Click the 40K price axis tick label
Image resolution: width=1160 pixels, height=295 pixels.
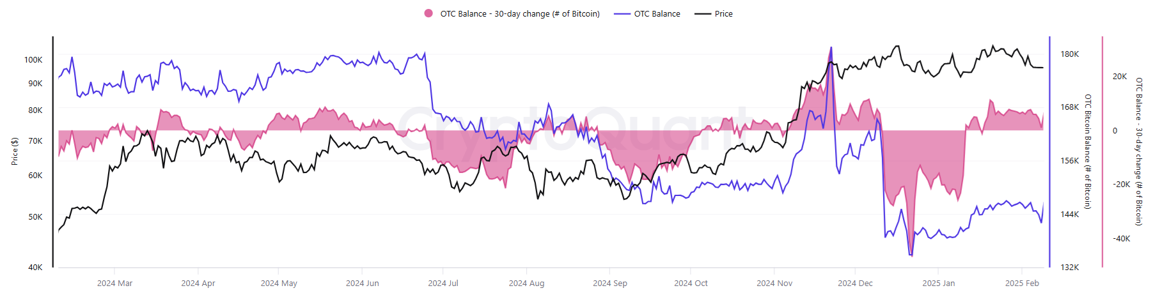pyautogui.click(x=35, y=268)
